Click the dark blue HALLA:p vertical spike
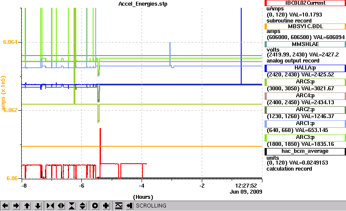This screenshot has height=211, width=346. tap(241, 46)
